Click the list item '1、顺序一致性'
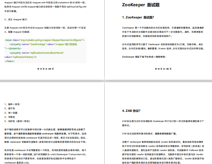This screenshot has height=164, width=212. click(12, 104)
